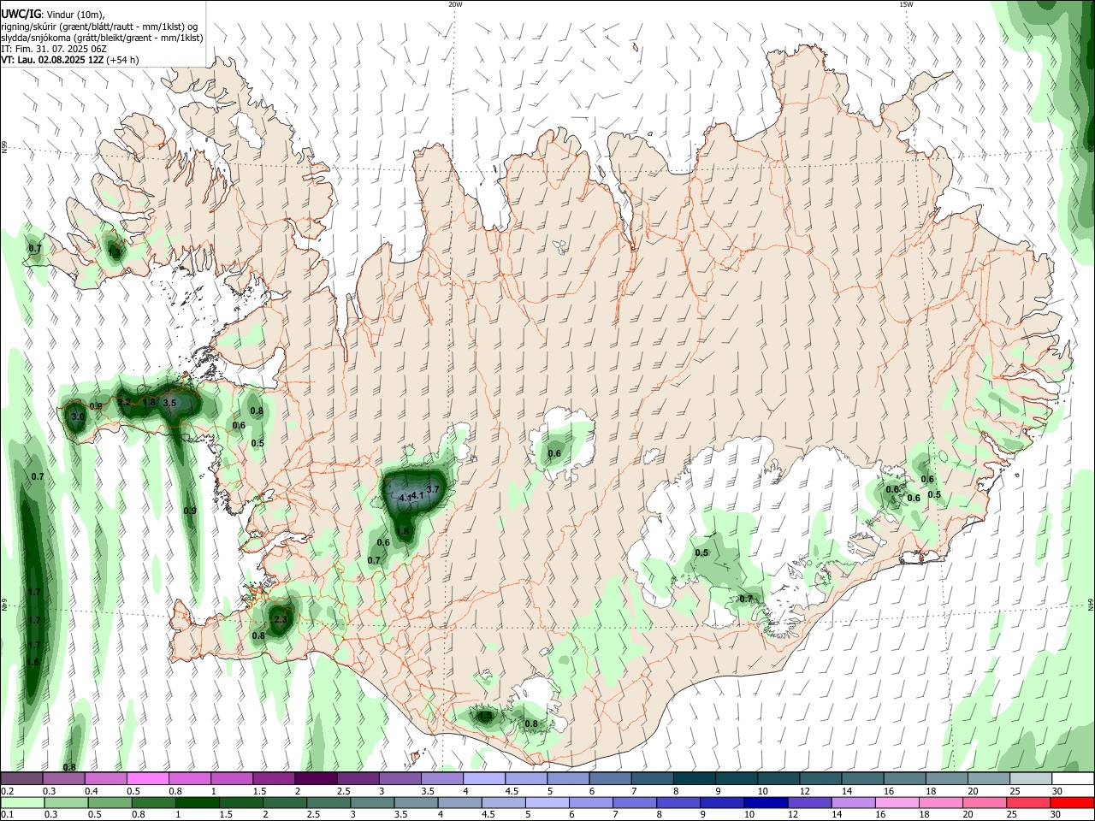This screenshot has height=821, width=1095.
Task: Click the 15W longitude label
Action: click(906, 4)
